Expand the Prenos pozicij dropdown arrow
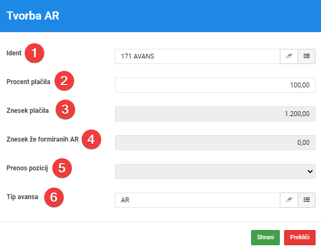The height and width of the screenshot is (249, 321). click(x=310, y=171)
